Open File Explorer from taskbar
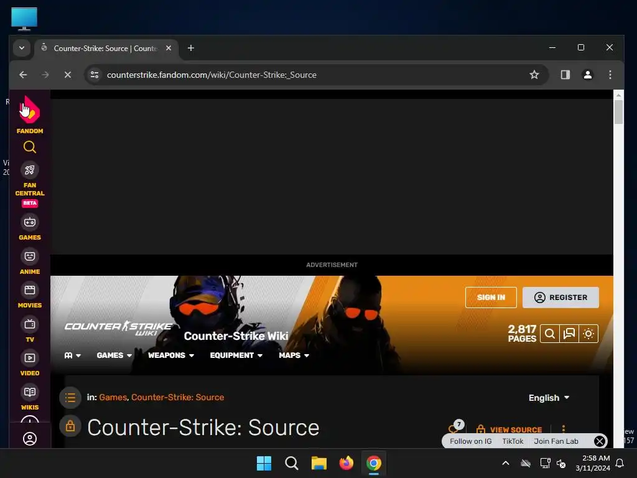 point(319,463)
